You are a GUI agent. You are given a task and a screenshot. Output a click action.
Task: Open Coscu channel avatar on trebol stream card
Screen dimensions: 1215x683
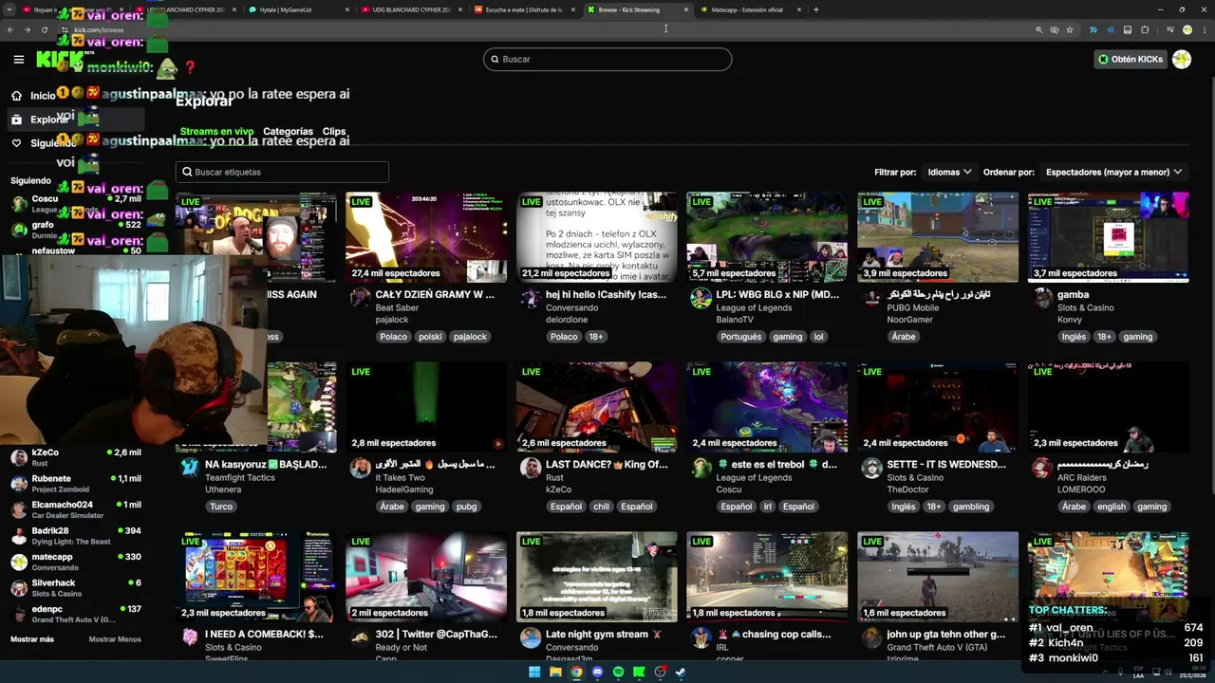tap(701, 469)
